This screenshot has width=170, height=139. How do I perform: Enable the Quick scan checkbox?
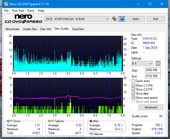pyautogui.click(x=133, y=81)
